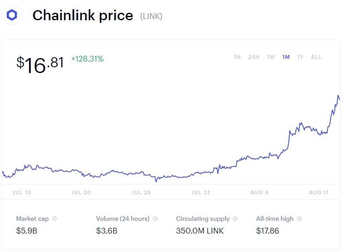Click the JUL 26 date marker
Viewport: 342px width, 252px height.
tap(141, 192)
